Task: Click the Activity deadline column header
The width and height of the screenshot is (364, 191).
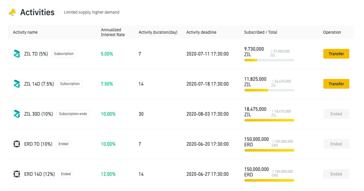Action: (201, 32)
